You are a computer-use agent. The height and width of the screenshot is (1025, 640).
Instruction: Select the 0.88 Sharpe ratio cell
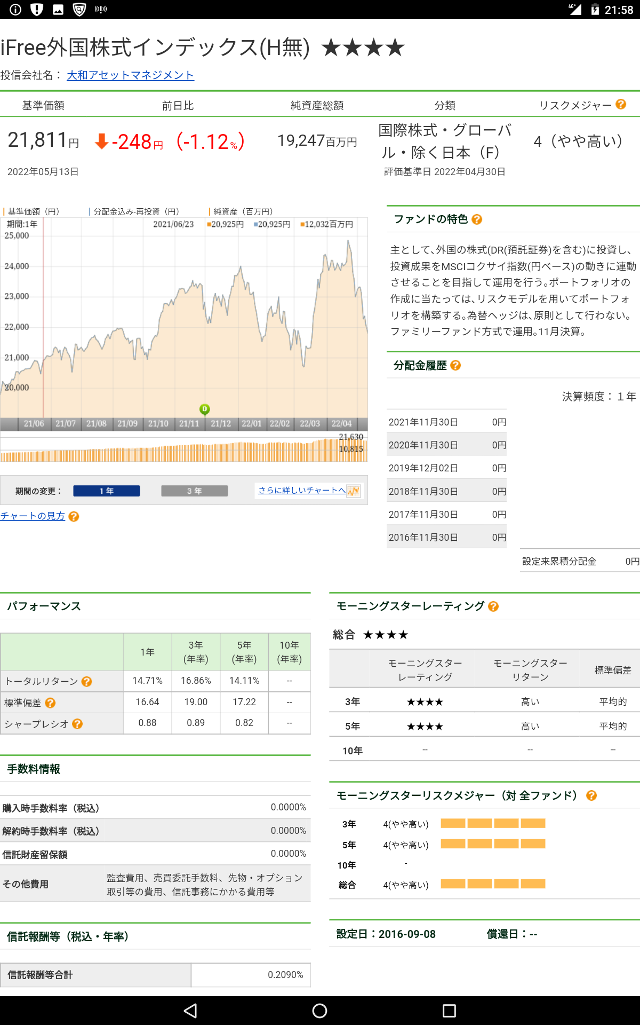tap(148, 723)
